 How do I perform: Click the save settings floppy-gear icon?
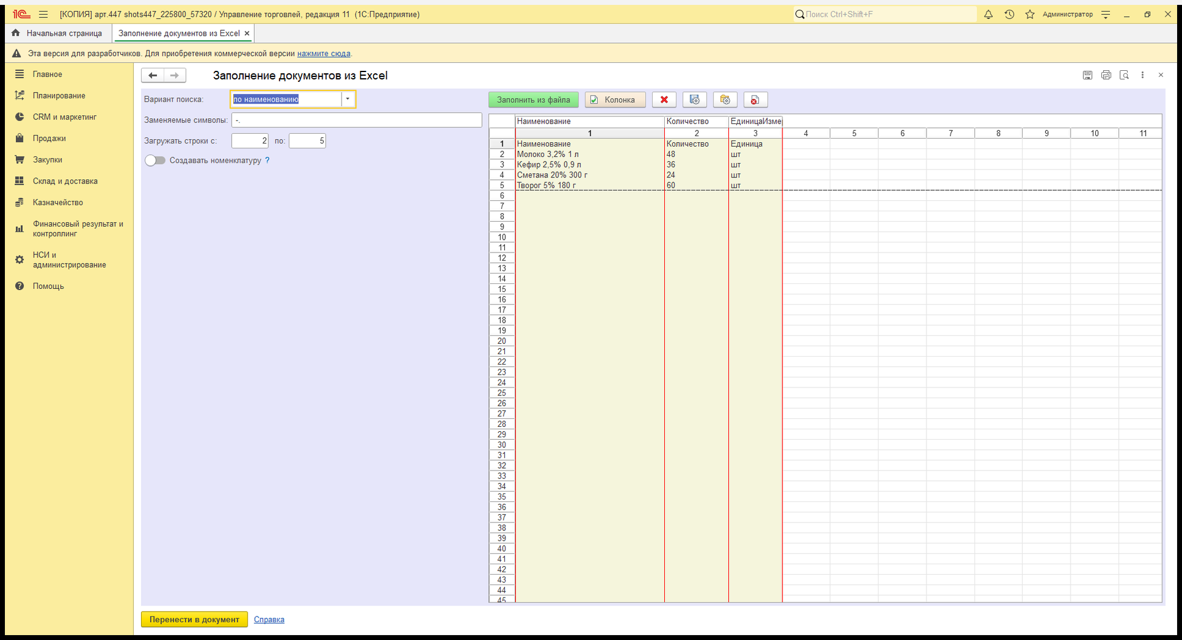point(694,100)
